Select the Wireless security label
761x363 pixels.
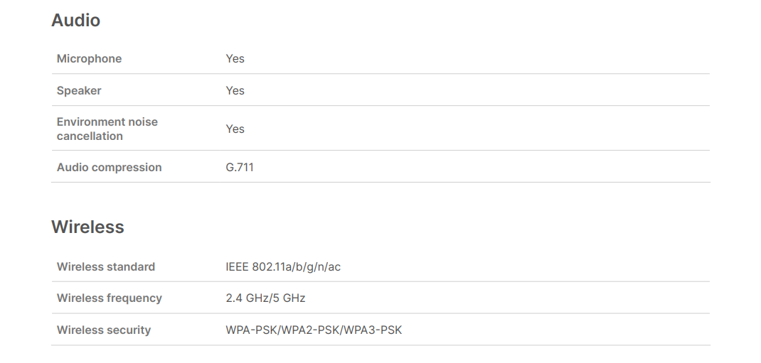[103, 330]
